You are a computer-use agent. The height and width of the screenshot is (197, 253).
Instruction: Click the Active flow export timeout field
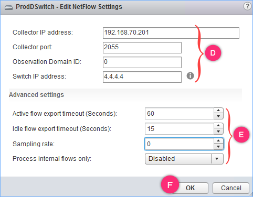pyautogui.click(x=180, y=114)
